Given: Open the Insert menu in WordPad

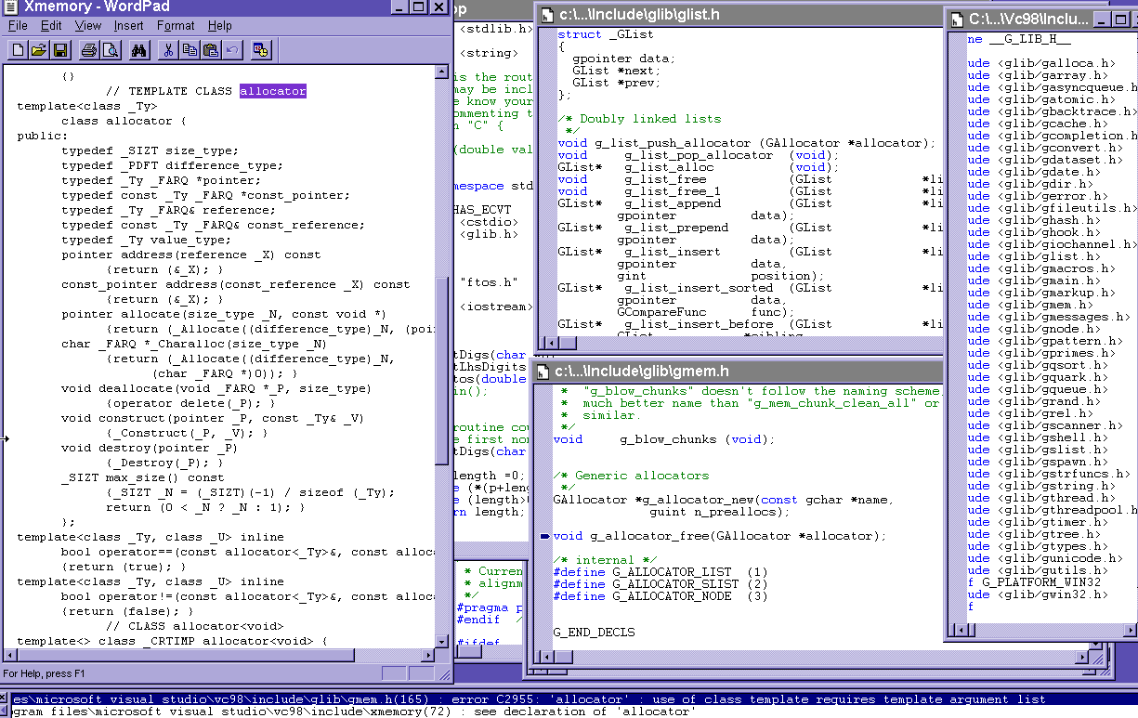Looking at the screenshot, I should click(129, 26).
